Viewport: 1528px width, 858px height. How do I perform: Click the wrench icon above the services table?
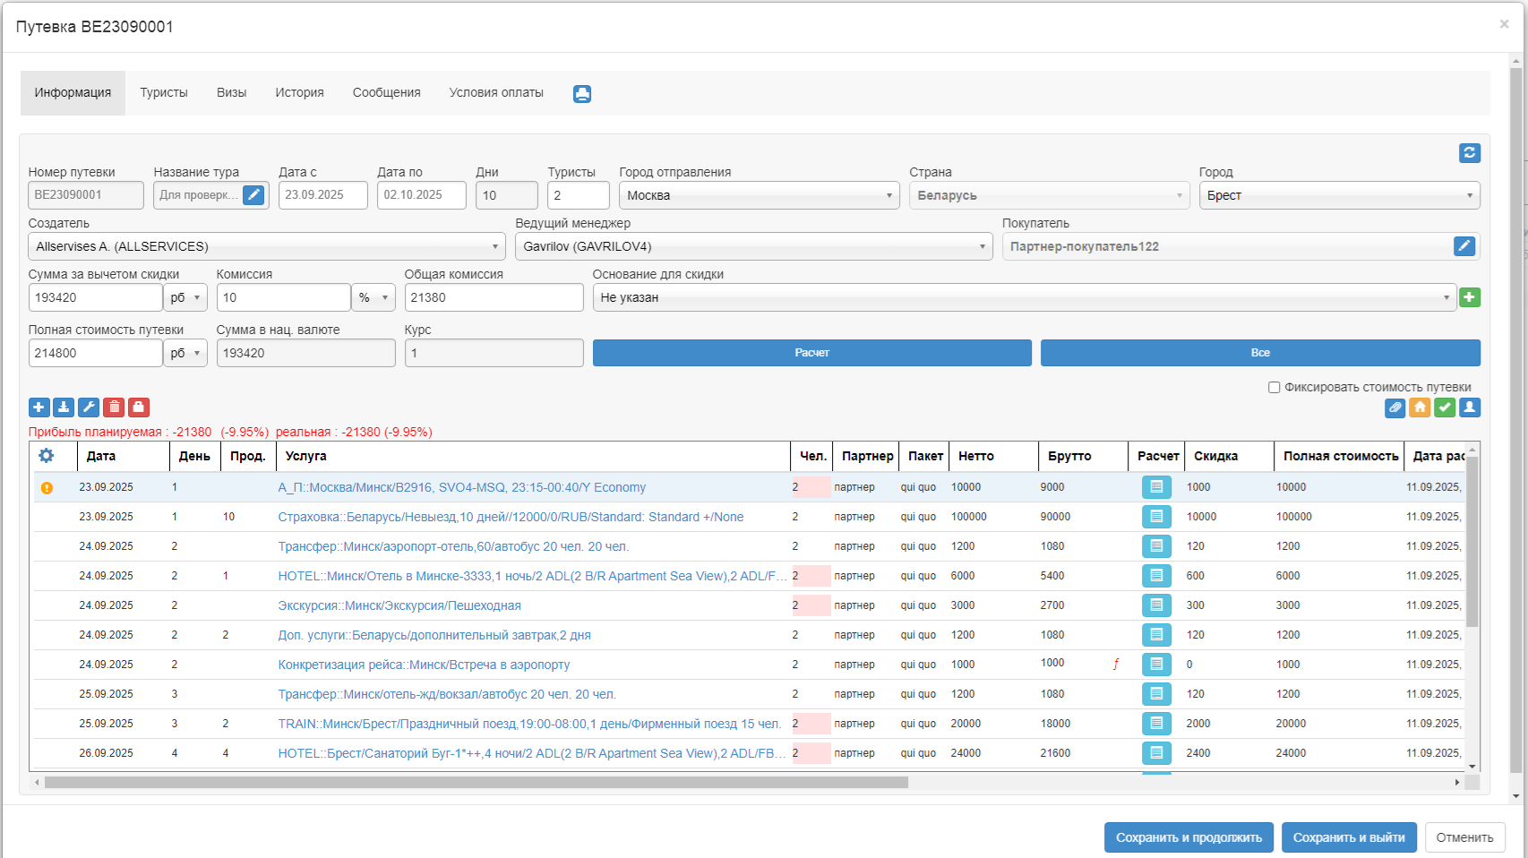pyautogui.click(x=89, y=408)
